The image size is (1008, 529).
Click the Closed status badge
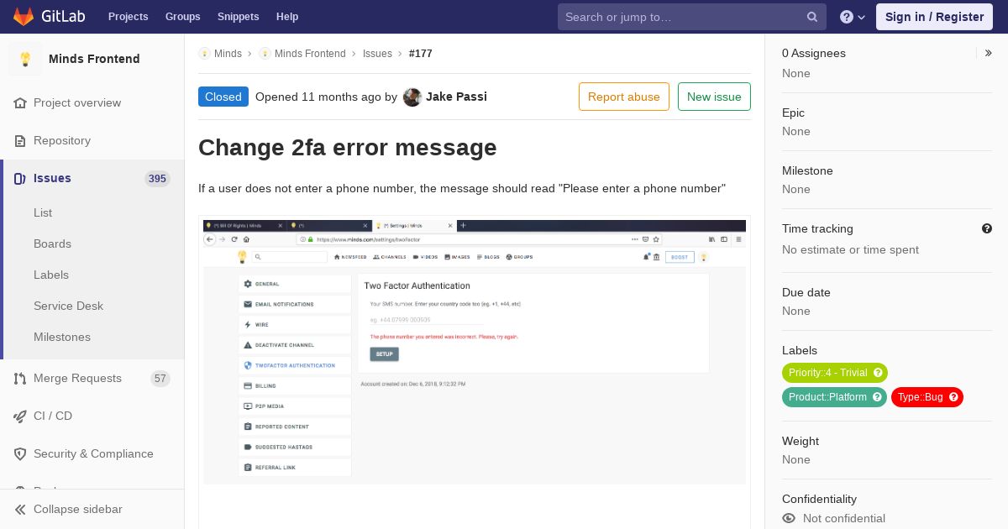click(x=223, y=97)
